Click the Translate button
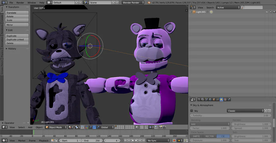 (x=17, y=13)
